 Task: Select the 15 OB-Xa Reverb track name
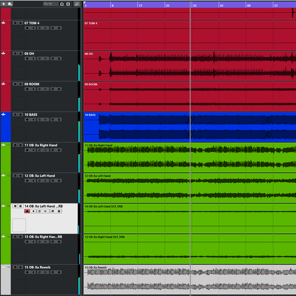click(x=37, y=267)
